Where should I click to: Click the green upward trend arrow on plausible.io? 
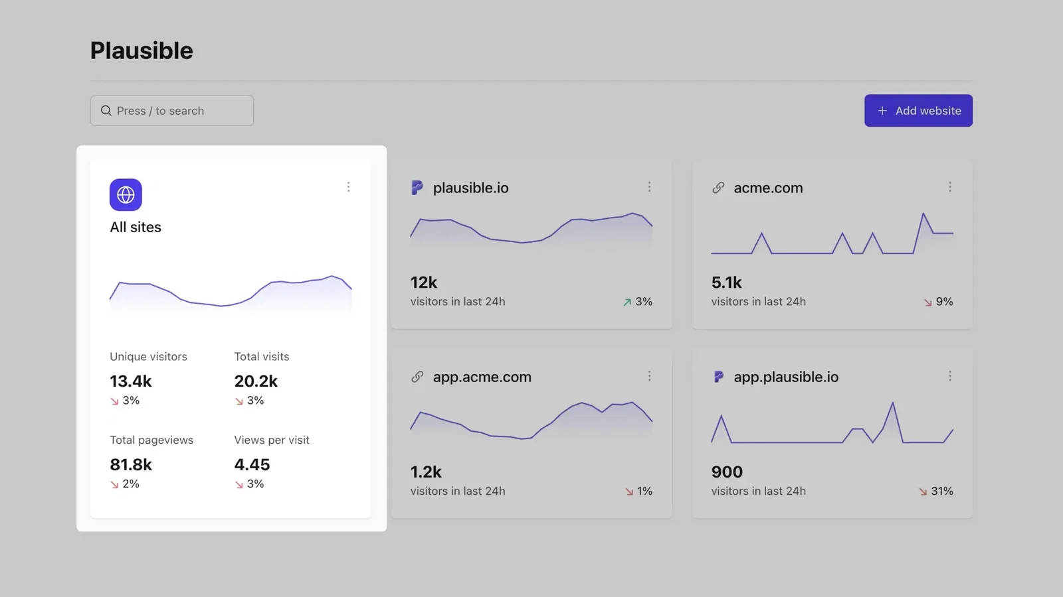625,302
